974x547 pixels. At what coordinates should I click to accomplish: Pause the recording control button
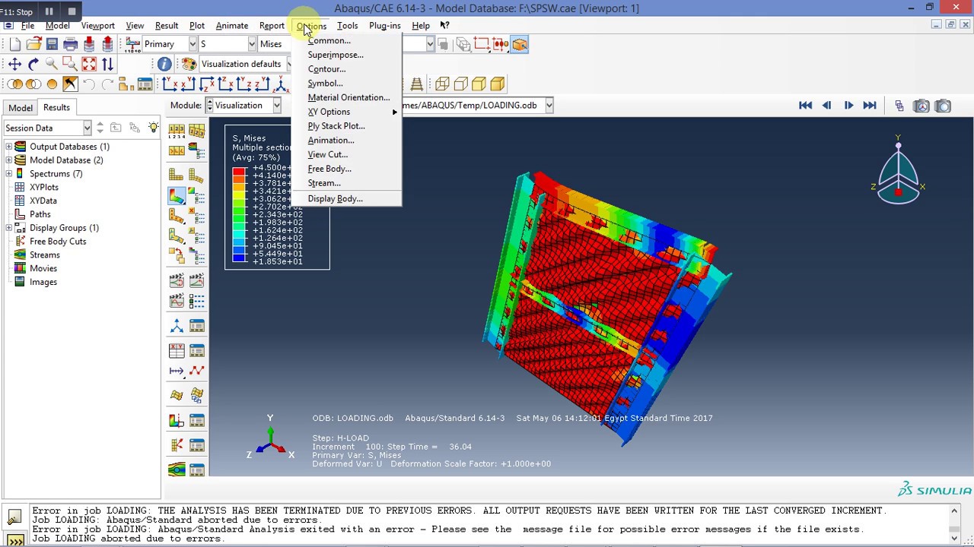pos(49,11)
